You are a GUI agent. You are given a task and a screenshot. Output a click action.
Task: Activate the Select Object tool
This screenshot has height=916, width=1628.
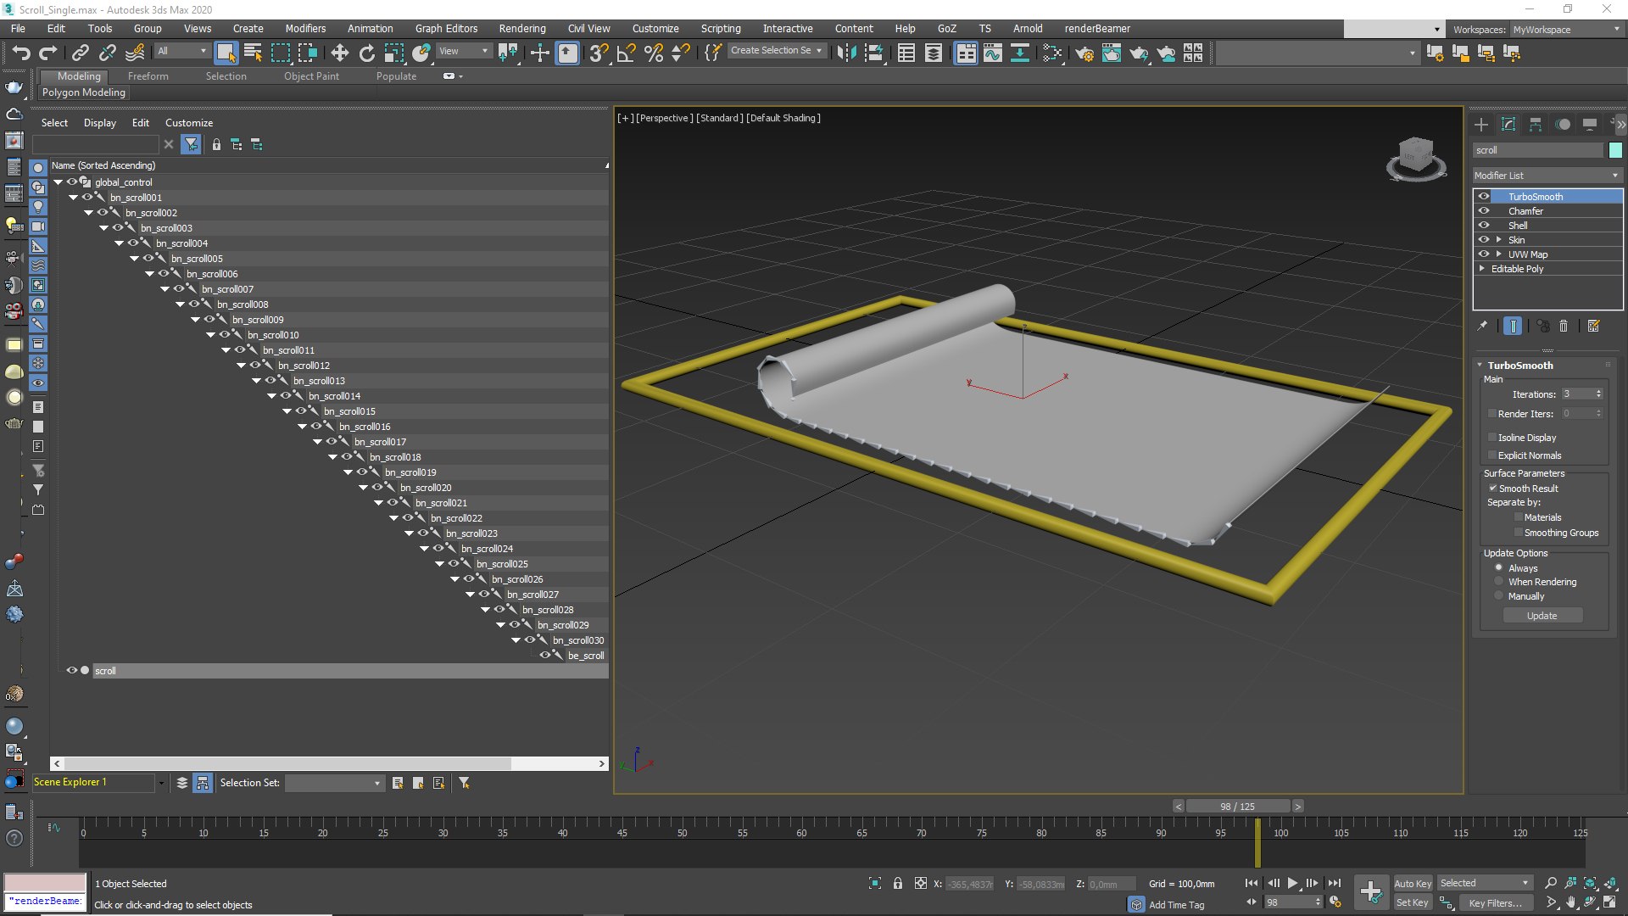click(x=226, y=53)
